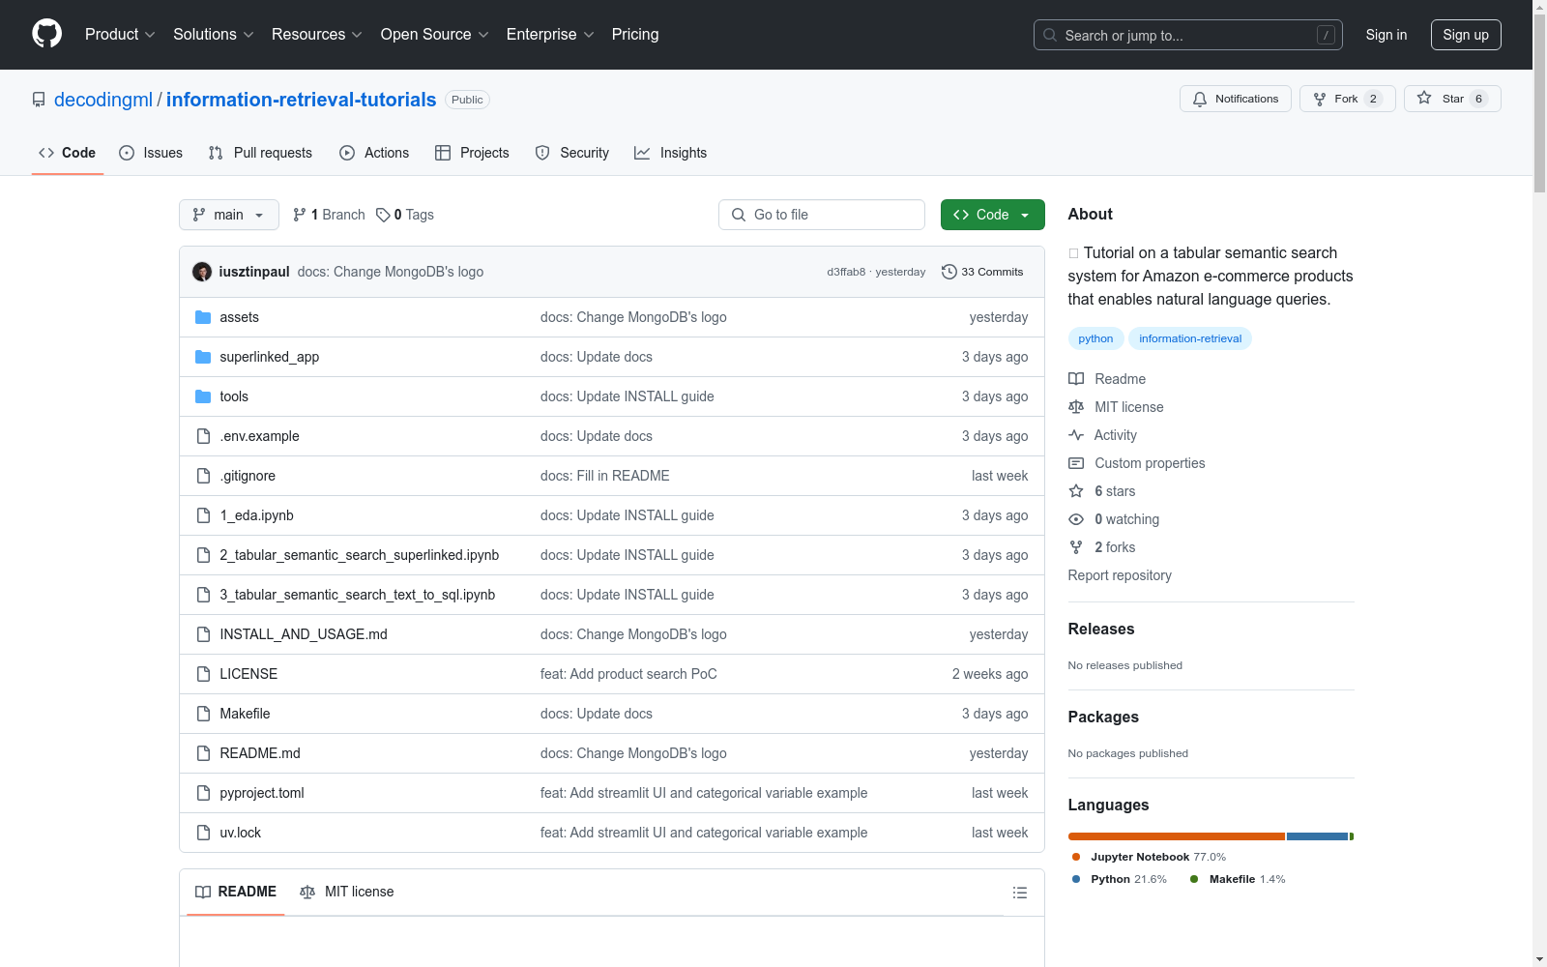This screenshot has height=967, width=1547.
Task: Open the Code tab
Action: click(x=68, y=153)
